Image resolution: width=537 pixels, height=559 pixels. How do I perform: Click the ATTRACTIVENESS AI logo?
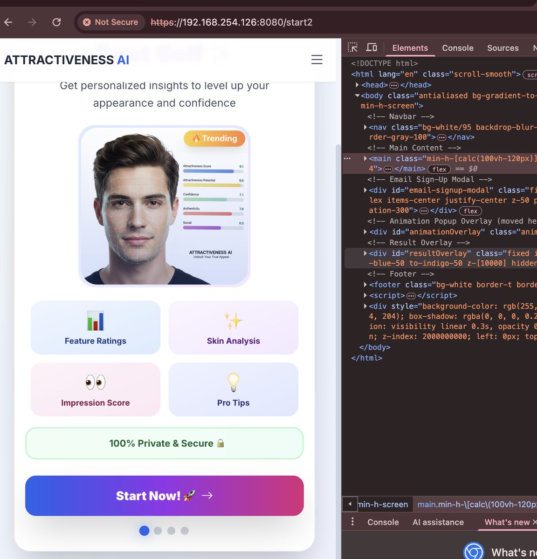click(x=67, y=60)
